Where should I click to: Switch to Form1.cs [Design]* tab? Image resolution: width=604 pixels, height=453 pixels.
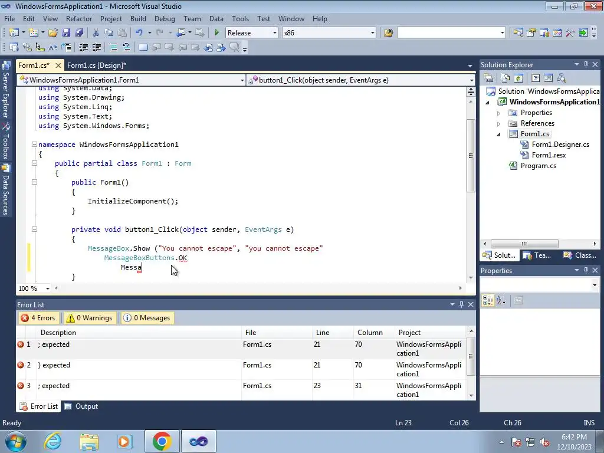coord(97,65)
